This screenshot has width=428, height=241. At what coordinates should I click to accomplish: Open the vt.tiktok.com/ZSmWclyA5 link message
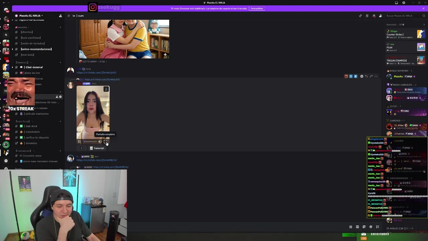tap(96, 73)
